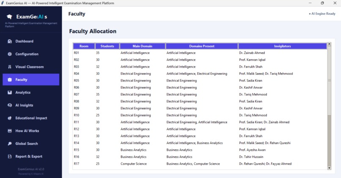Click the ExamGenius graduation cap logo
The image size is (341, 178).
pyautogui.click(x=9, y=17)
